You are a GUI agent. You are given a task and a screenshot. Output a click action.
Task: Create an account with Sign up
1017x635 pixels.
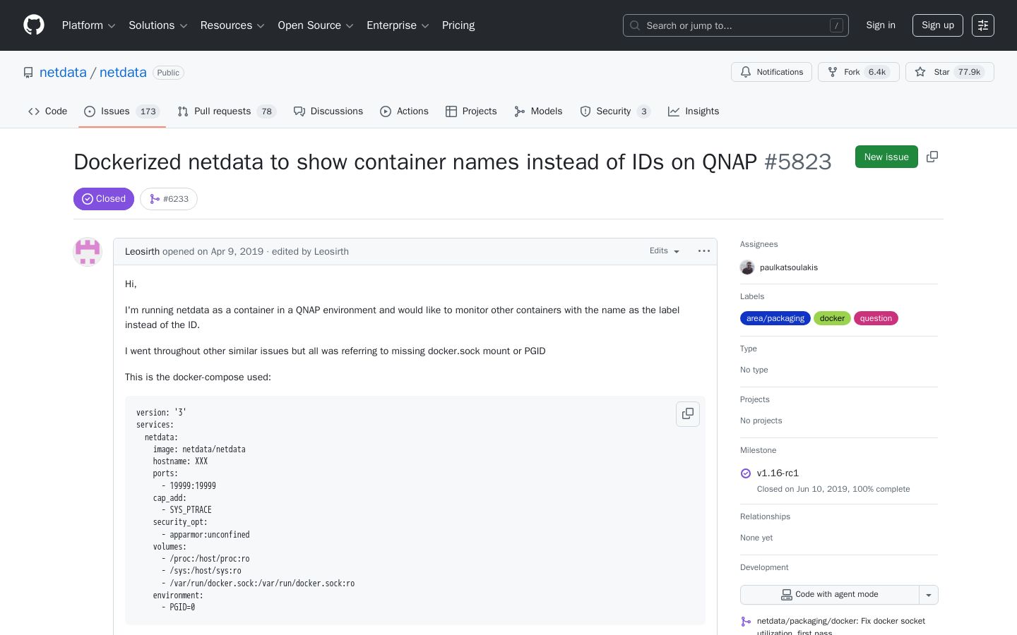(938, 25)
